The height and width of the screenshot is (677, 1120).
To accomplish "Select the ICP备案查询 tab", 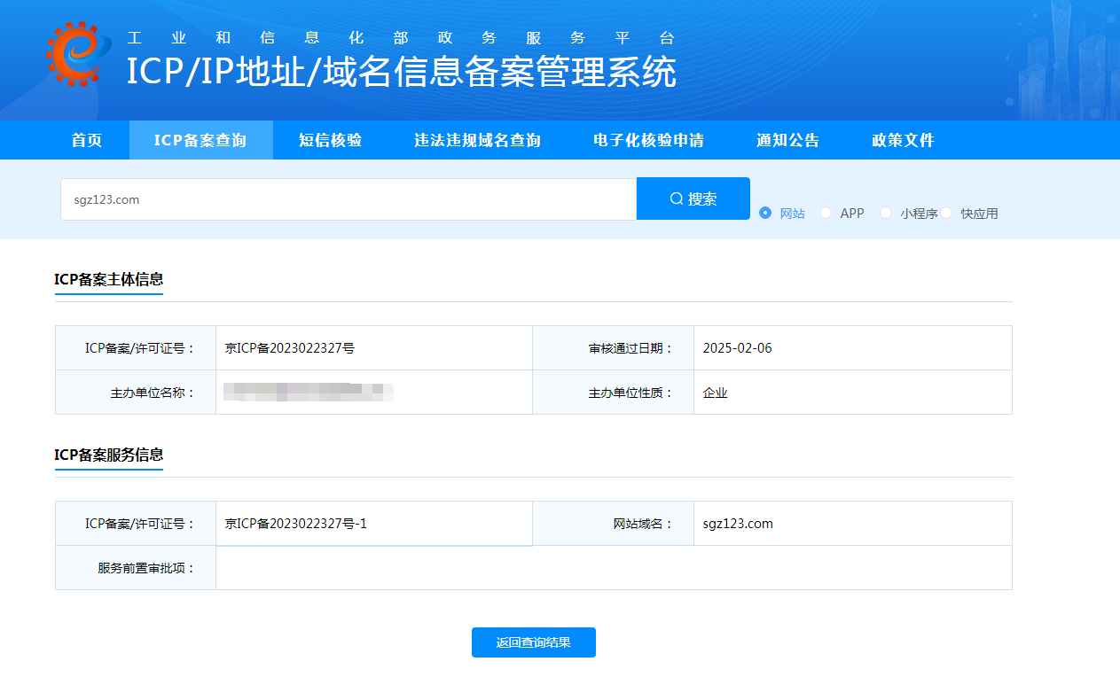I will tap(200, 140).
